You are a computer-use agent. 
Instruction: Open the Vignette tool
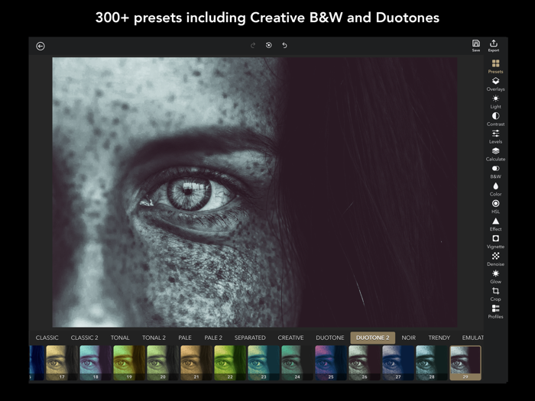(495, 242)
